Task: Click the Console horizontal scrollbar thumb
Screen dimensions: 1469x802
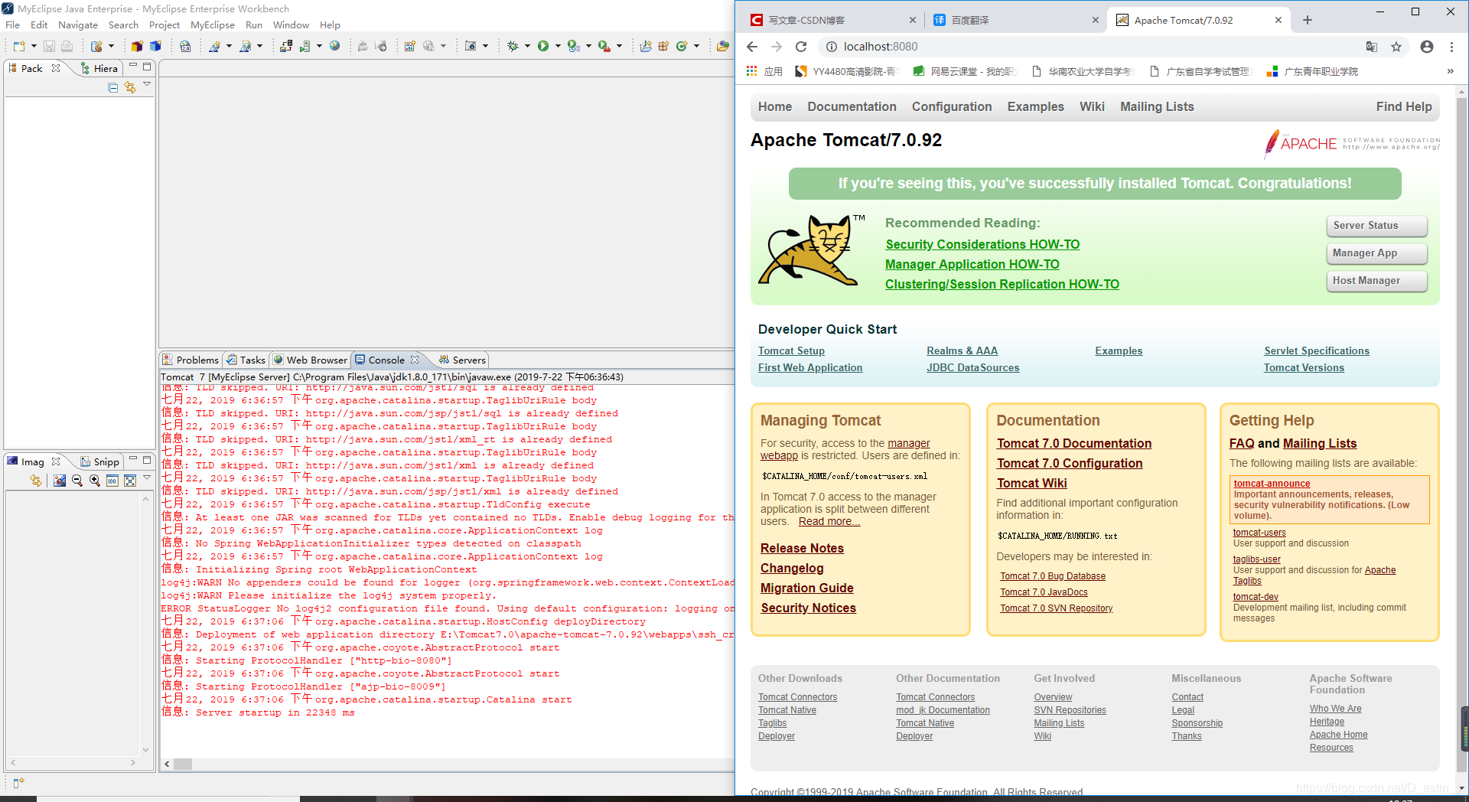Action: [182, 764]
